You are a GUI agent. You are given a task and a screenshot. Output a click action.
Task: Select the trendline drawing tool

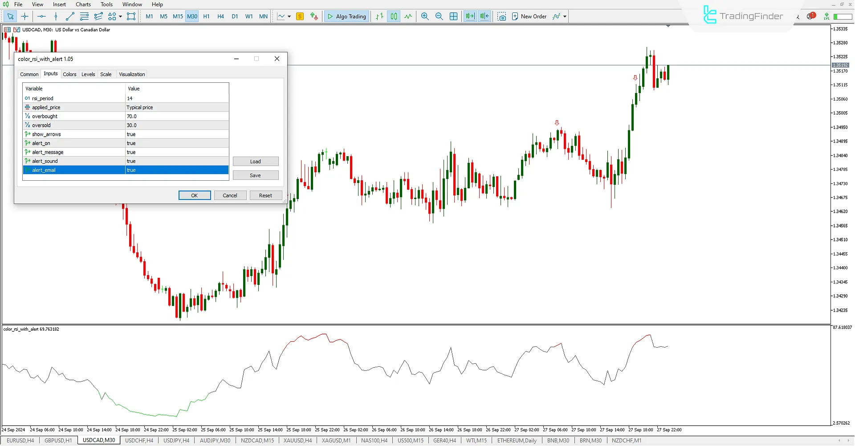70,16
